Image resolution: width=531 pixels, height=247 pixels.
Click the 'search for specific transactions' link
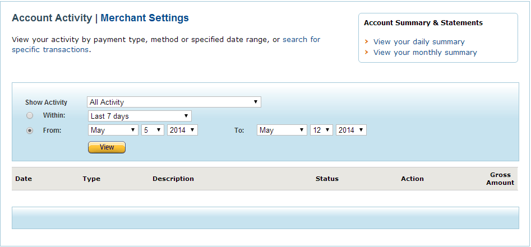pos(50,49)
